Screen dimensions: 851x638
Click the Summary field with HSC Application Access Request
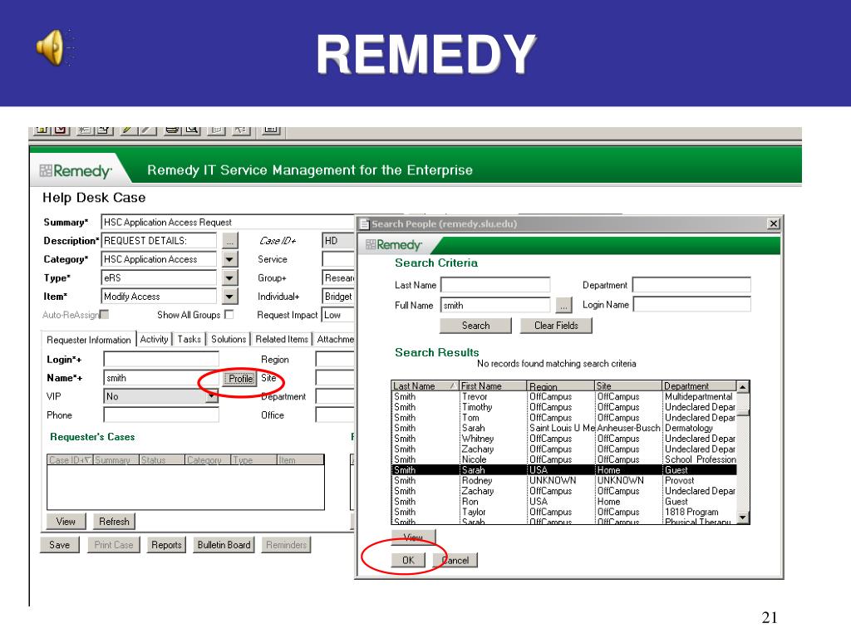pos(228,223)
